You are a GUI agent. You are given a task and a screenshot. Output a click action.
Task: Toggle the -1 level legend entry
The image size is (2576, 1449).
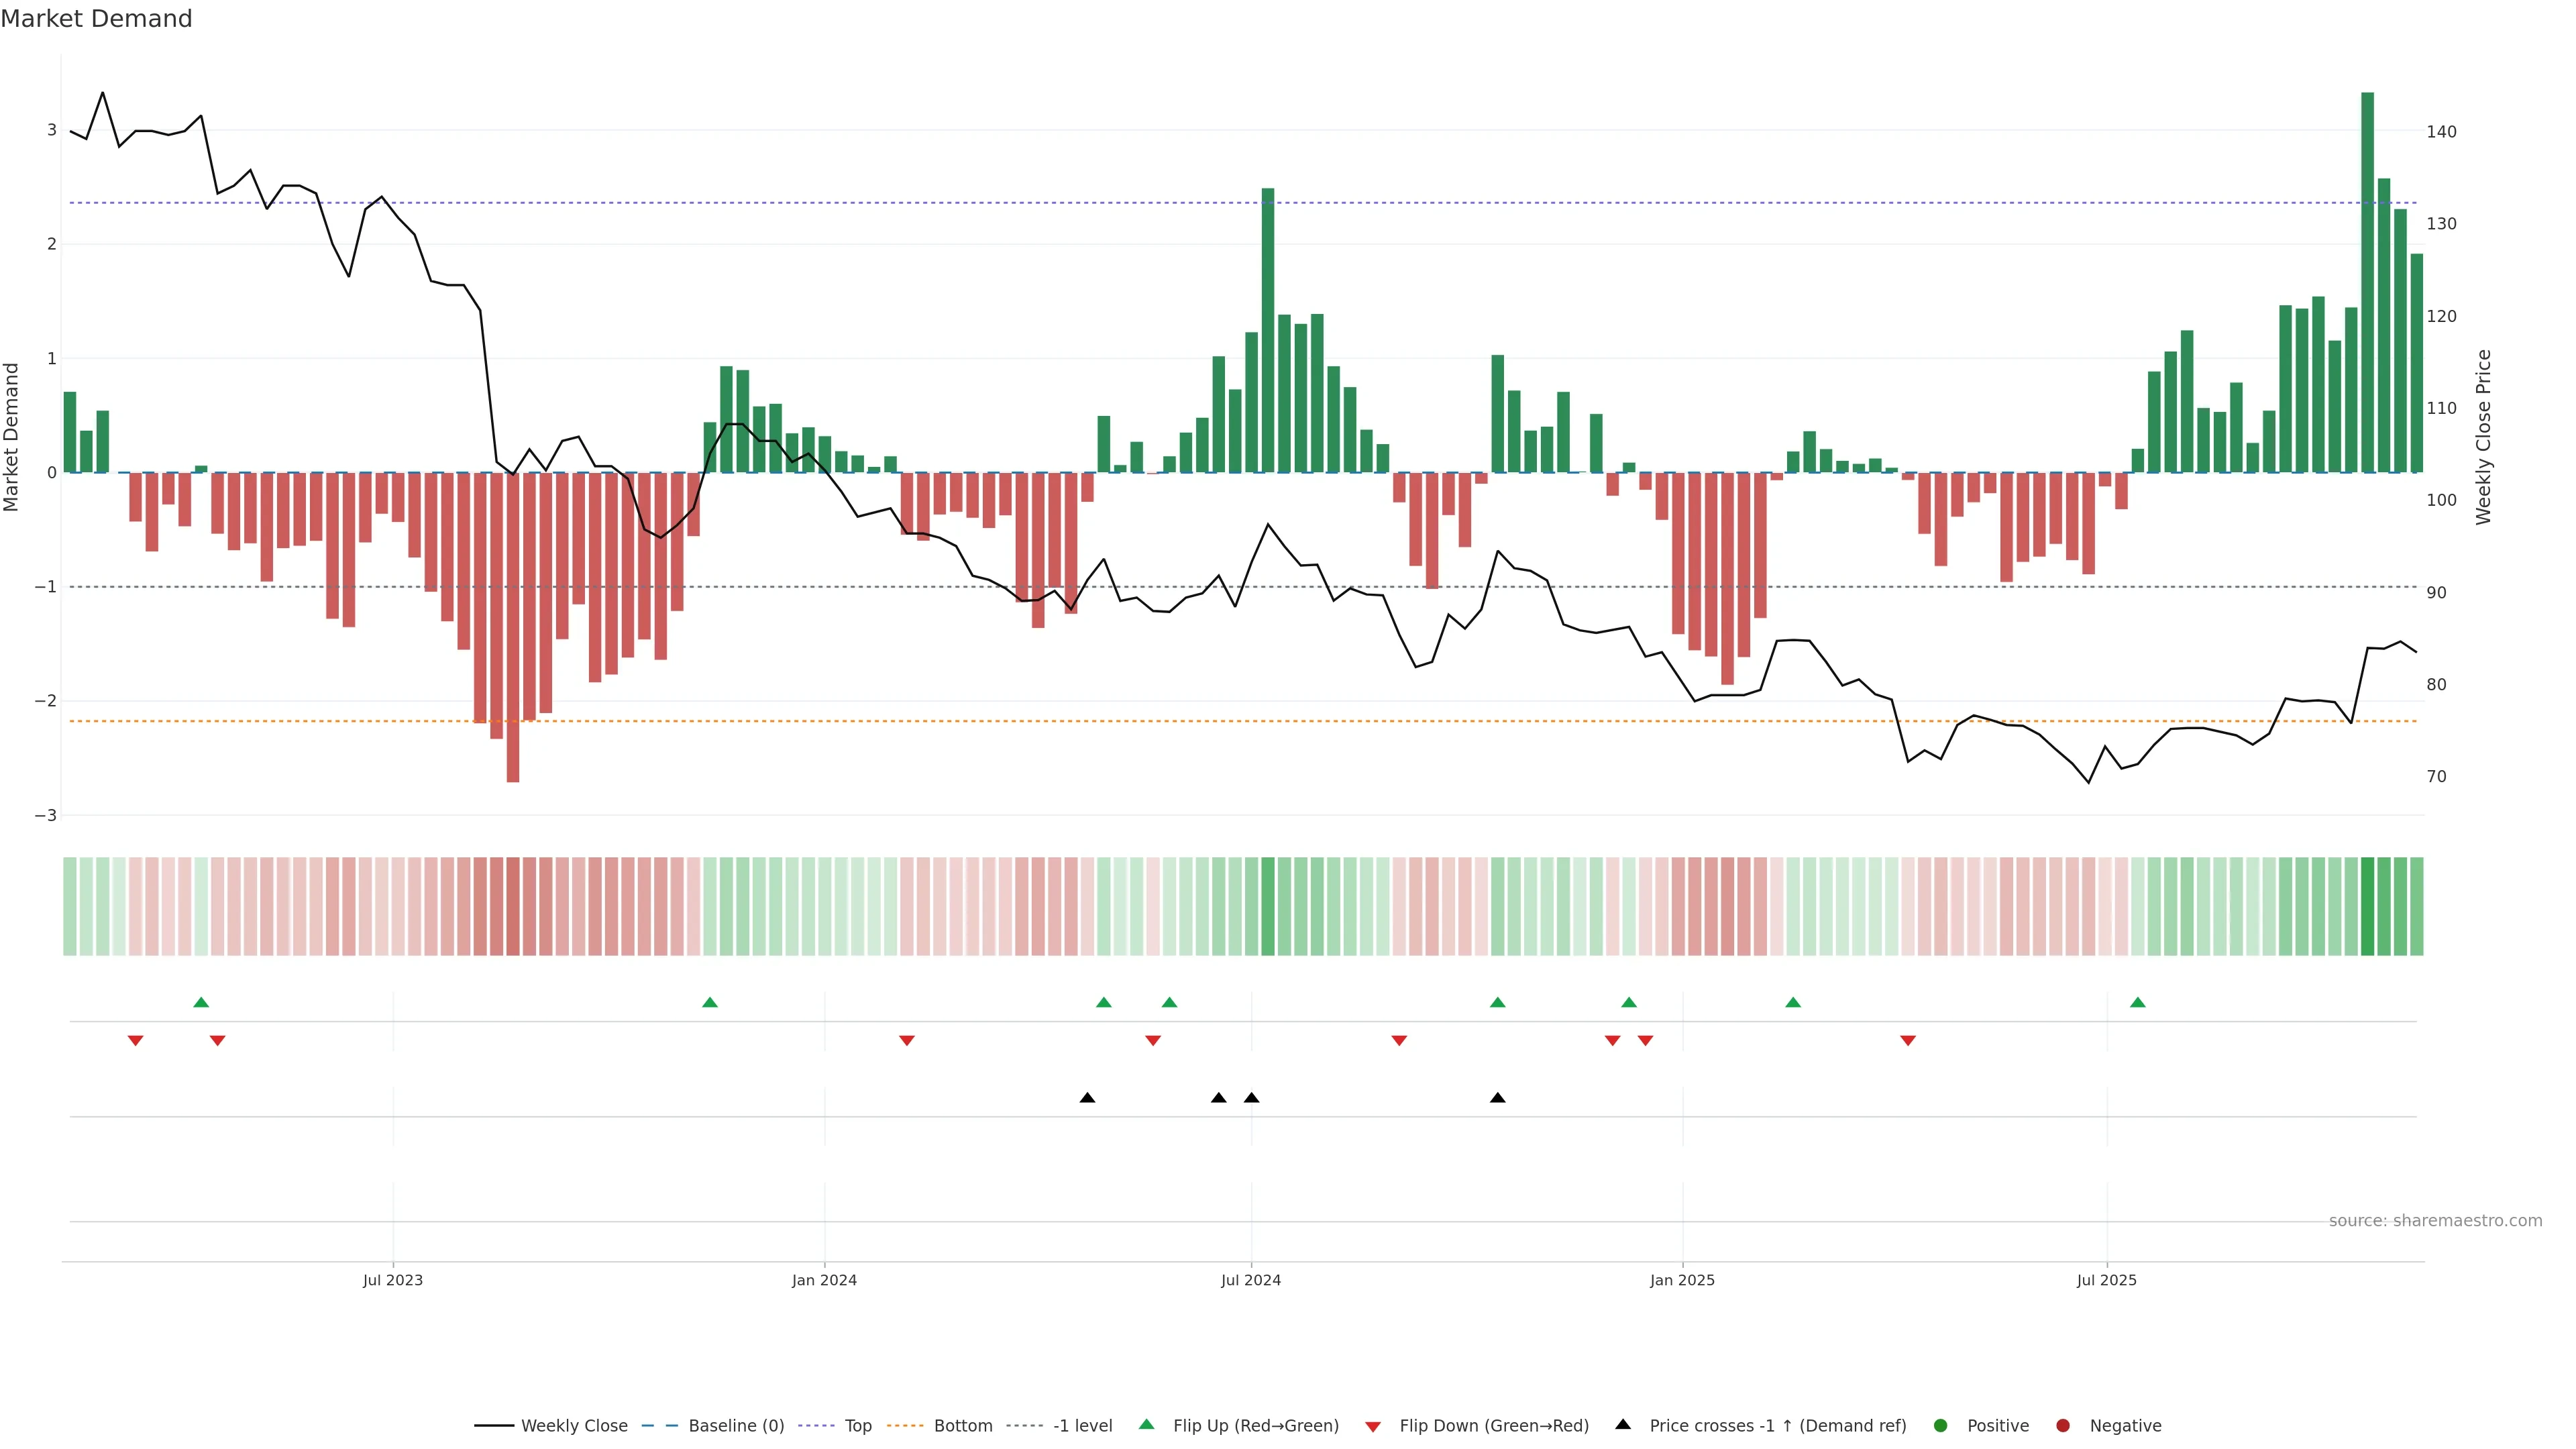pos(1082,1426)
